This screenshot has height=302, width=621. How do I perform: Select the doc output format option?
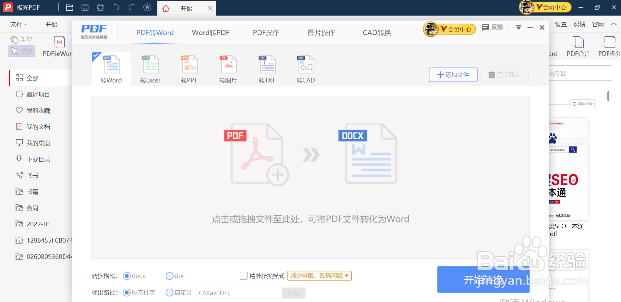(x=169, y=275)
